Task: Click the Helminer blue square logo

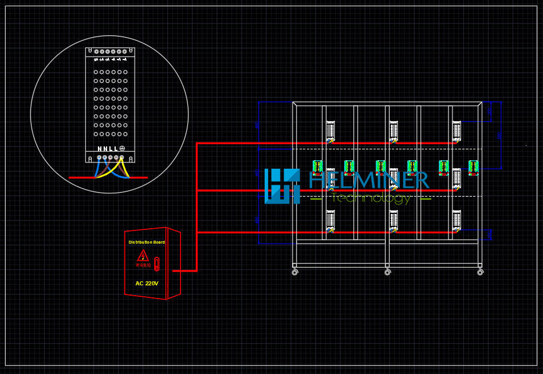Action: coord(282,186)
